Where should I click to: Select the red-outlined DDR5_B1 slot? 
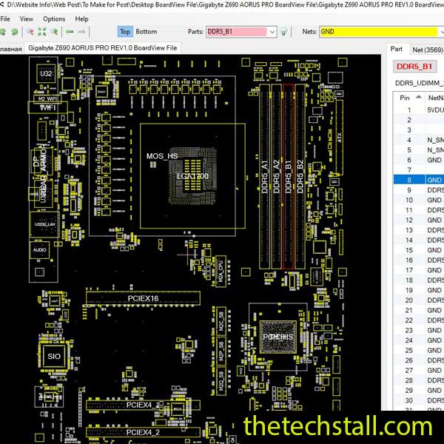(x=289, y=177)
